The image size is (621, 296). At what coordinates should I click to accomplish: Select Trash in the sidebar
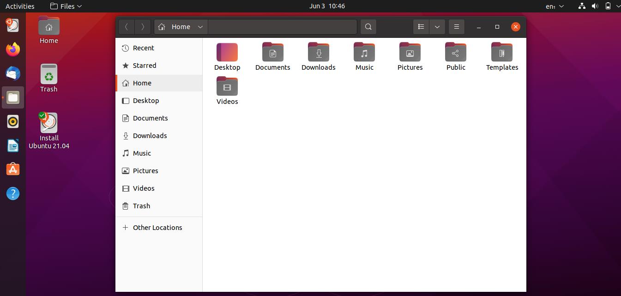click(159, 206)
